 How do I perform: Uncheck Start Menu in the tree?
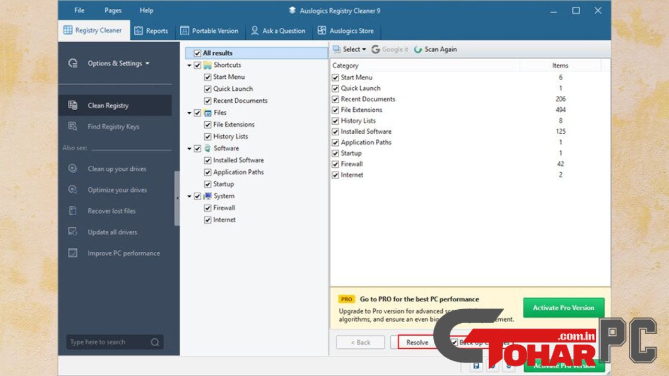(207, 77)
